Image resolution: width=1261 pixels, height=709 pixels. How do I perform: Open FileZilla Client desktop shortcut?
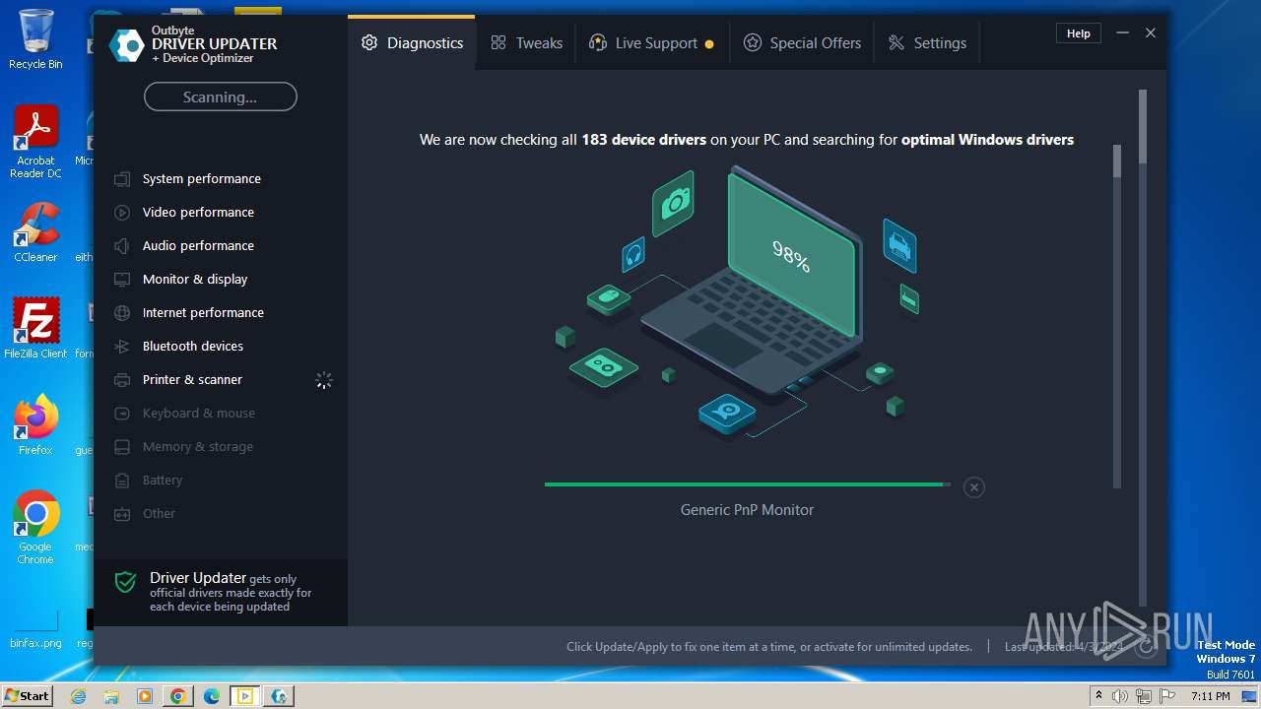pos(35,329)
